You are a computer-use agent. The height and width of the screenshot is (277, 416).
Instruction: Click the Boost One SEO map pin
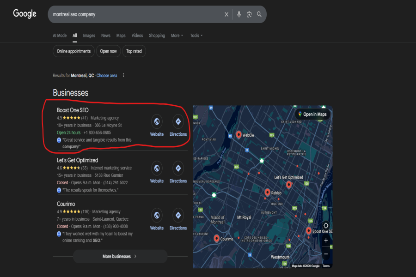click(x=309, y=231)
